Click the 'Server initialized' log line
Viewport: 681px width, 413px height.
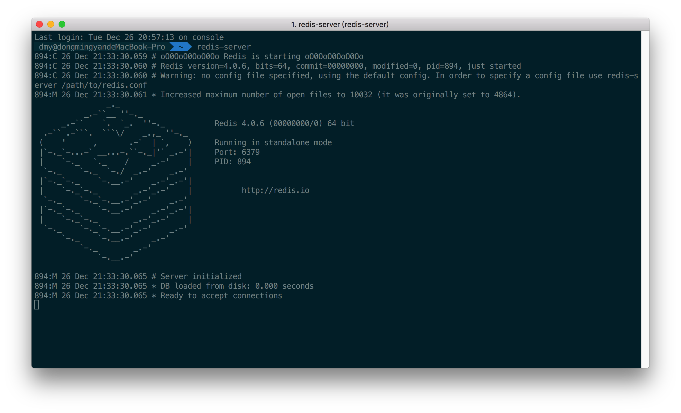[x=201, y=277]
